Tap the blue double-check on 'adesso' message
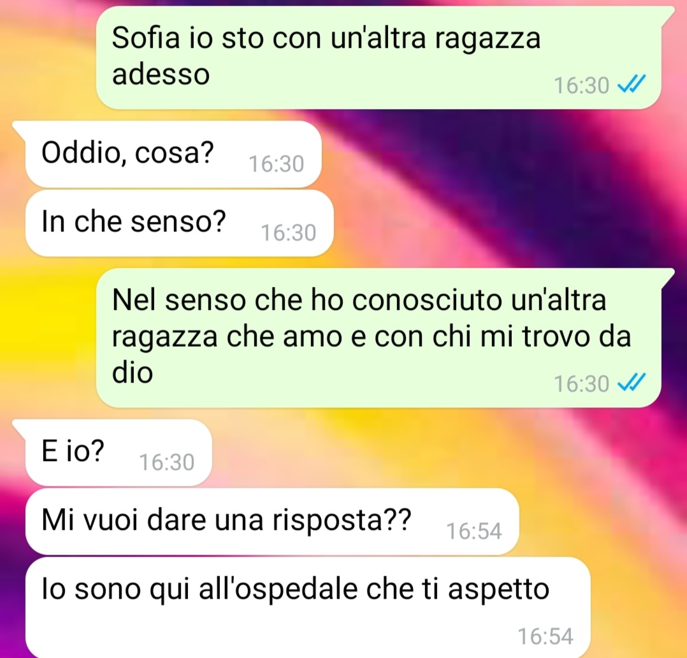 [x=632, y=84]
